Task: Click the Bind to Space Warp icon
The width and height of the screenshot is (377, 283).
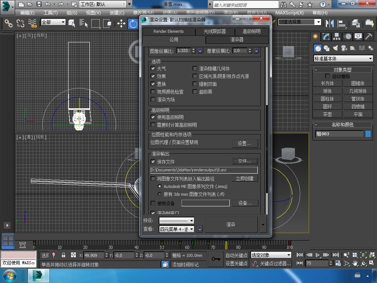Action: point(32,23)
